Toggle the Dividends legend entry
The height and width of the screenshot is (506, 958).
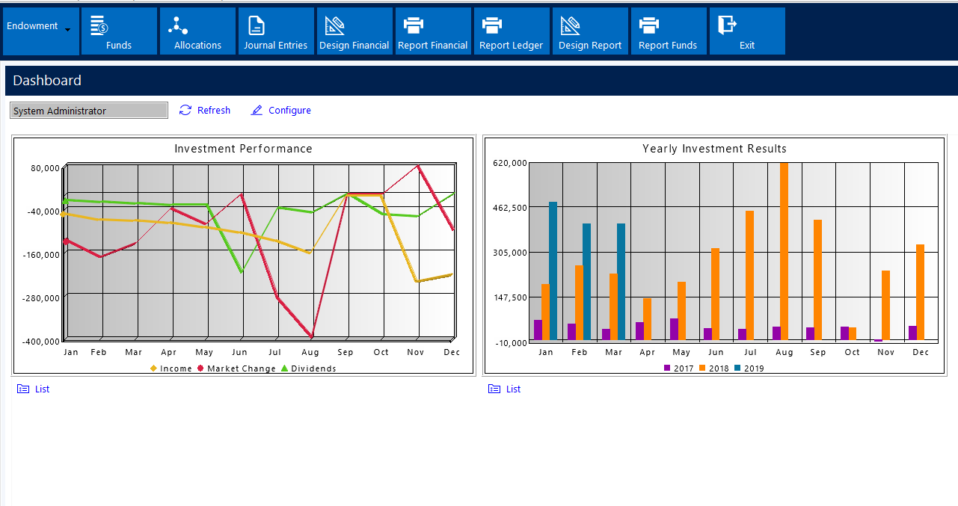coord(310,368)
